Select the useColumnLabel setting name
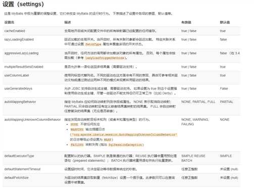 (x=17, y=75)
